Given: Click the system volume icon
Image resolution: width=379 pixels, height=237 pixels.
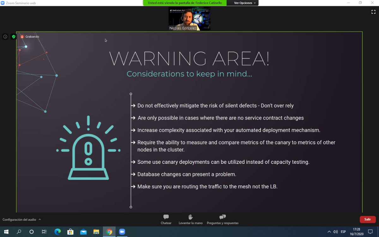Looking at the screenshot, I should tap(336, 232).
